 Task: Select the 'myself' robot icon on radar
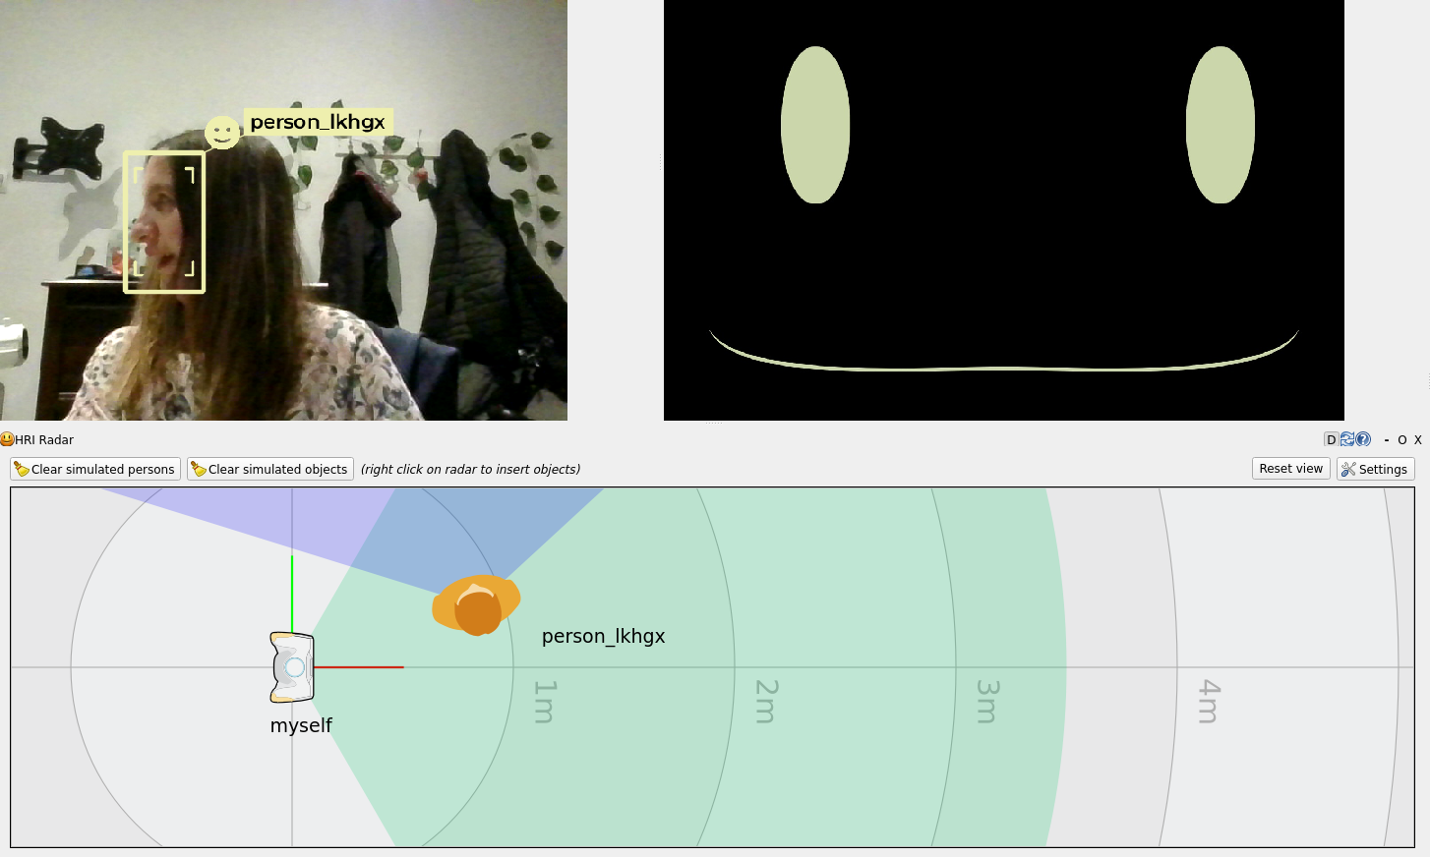click(x=292, y=667)
